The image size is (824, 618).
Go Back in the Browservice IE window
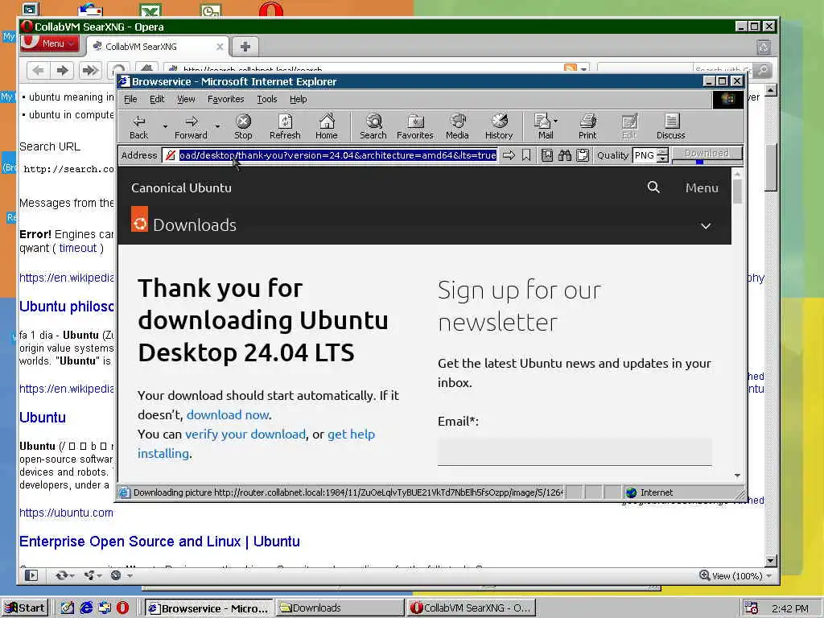[x=138, y=127]
